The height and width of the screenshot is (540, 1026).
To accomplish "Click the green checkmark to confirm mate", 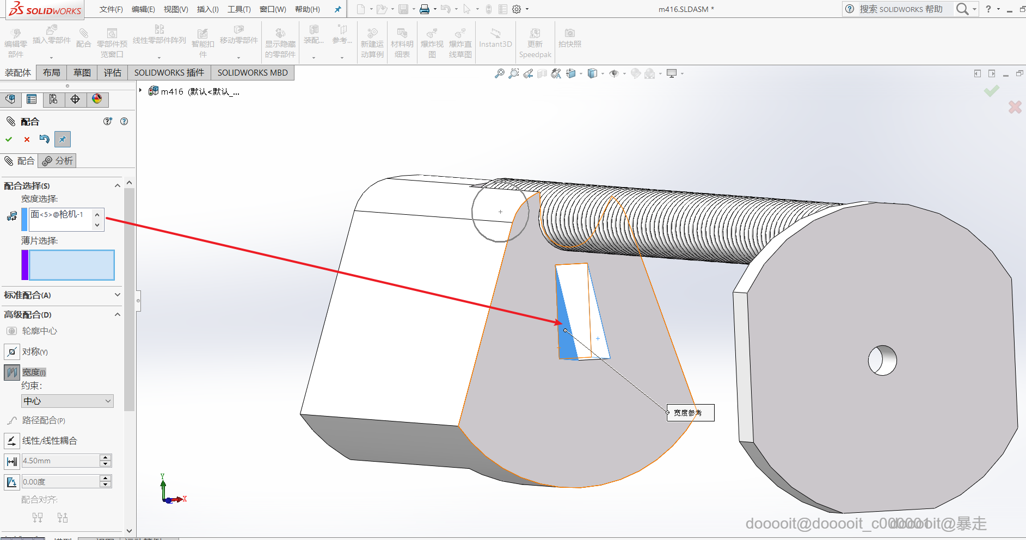I will [9, 139].
